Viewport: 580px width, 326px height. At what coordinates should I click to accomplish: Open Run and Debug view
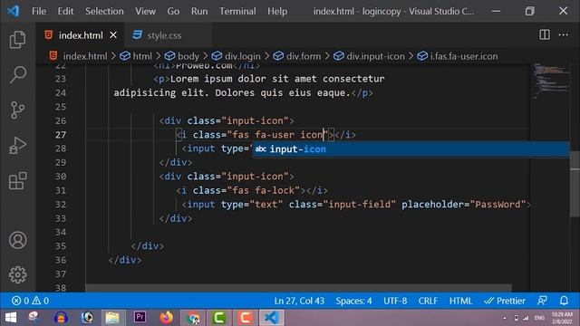17,146
